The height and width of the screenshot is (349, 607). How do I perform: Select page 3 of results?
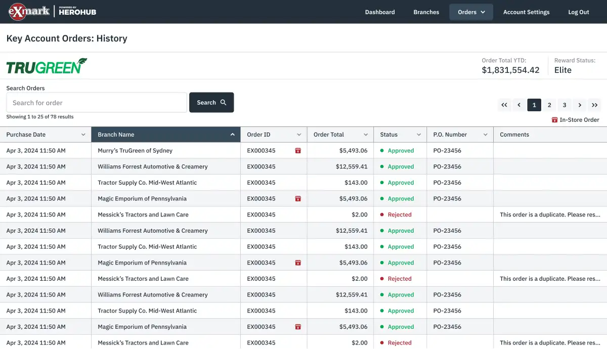click(565, 105)
